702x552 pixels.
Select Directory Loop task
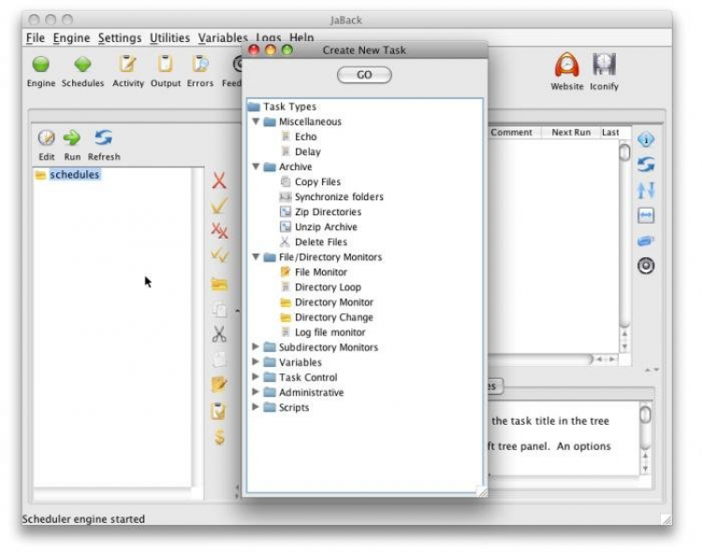point(328,287)
